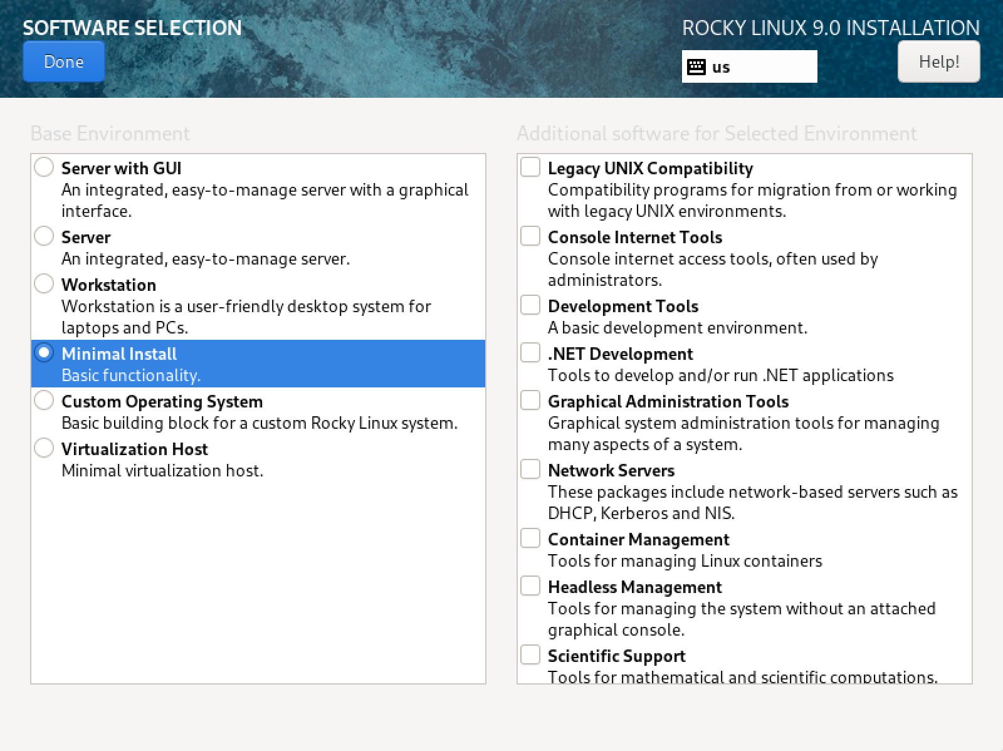Toggle the Network Servers checkbox
This screenshot has width=1003, height=751.
point(530,470)
